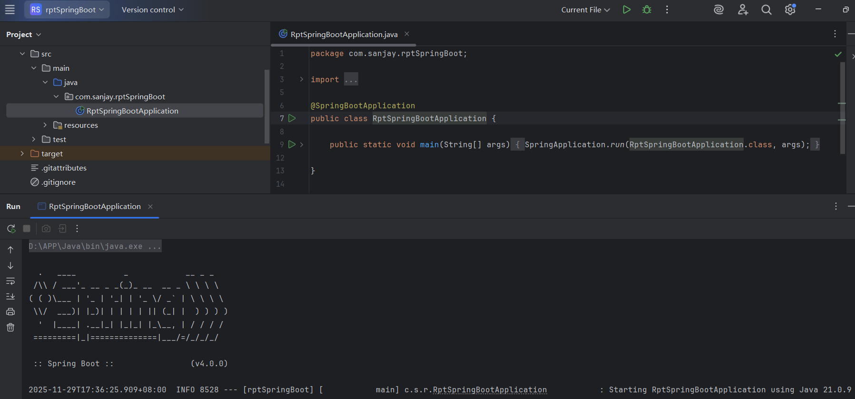The image size is (855, 399).
Task: Click the test folder row
Action: click(135, 139)
